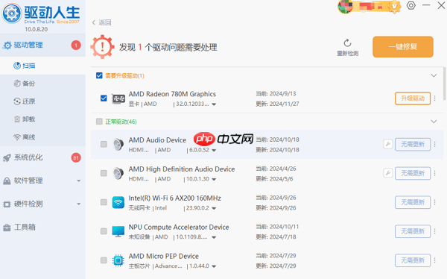Check the Intel Wi-Fi 6 AX200 checkbox
This screenshot has width=447, height=279.
point(104,202)
